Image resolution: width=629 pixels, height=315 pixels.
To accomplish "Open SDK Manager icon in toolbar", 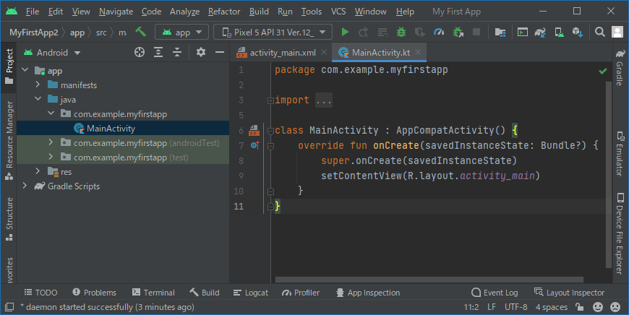I will click(577, 32).
